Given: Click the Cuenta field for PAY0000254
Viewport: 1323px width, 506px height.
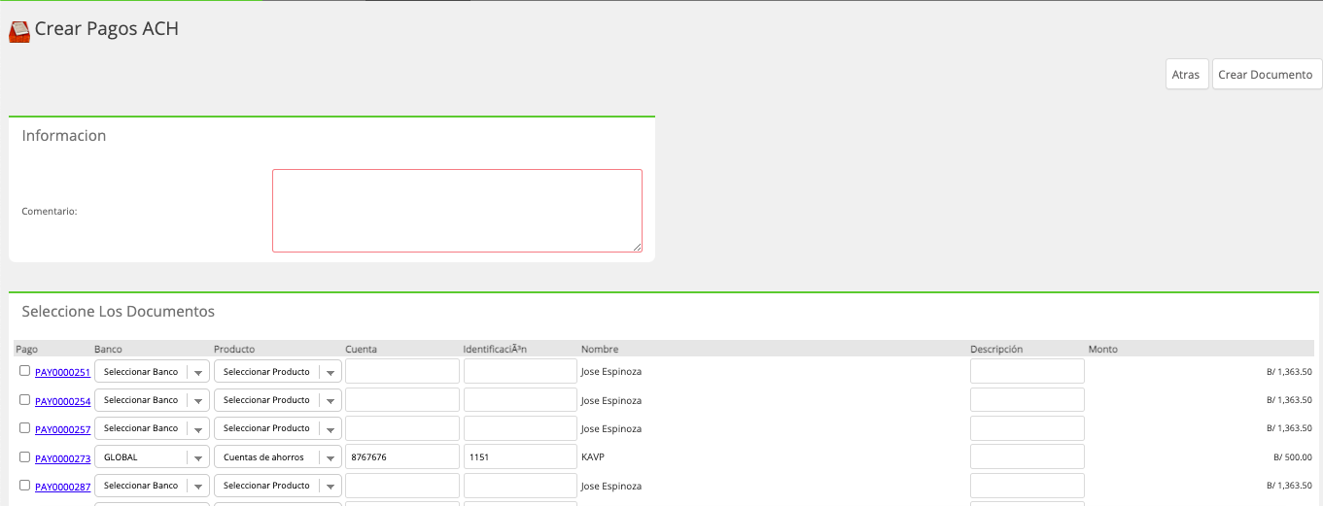Looking at the screenshot, I should tap(402, 400).
